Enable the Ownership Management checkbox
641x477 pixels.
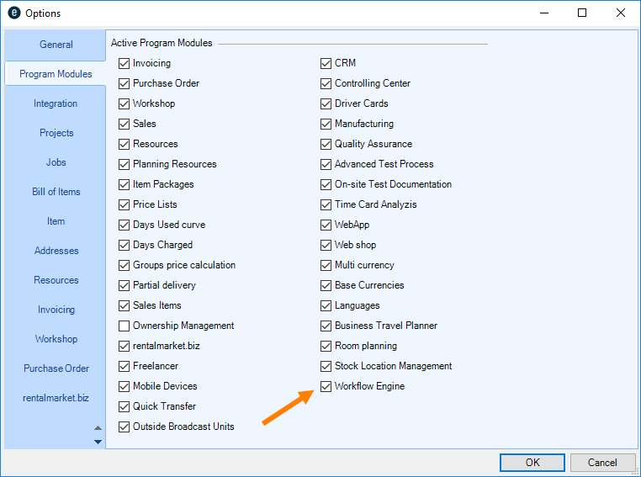pyautogui.click(x=124, y=326)
